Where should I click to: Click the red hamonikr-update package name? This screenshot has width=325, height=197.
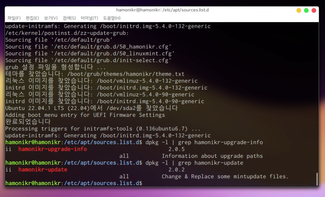pyautogui.click(x=43, y=170)
